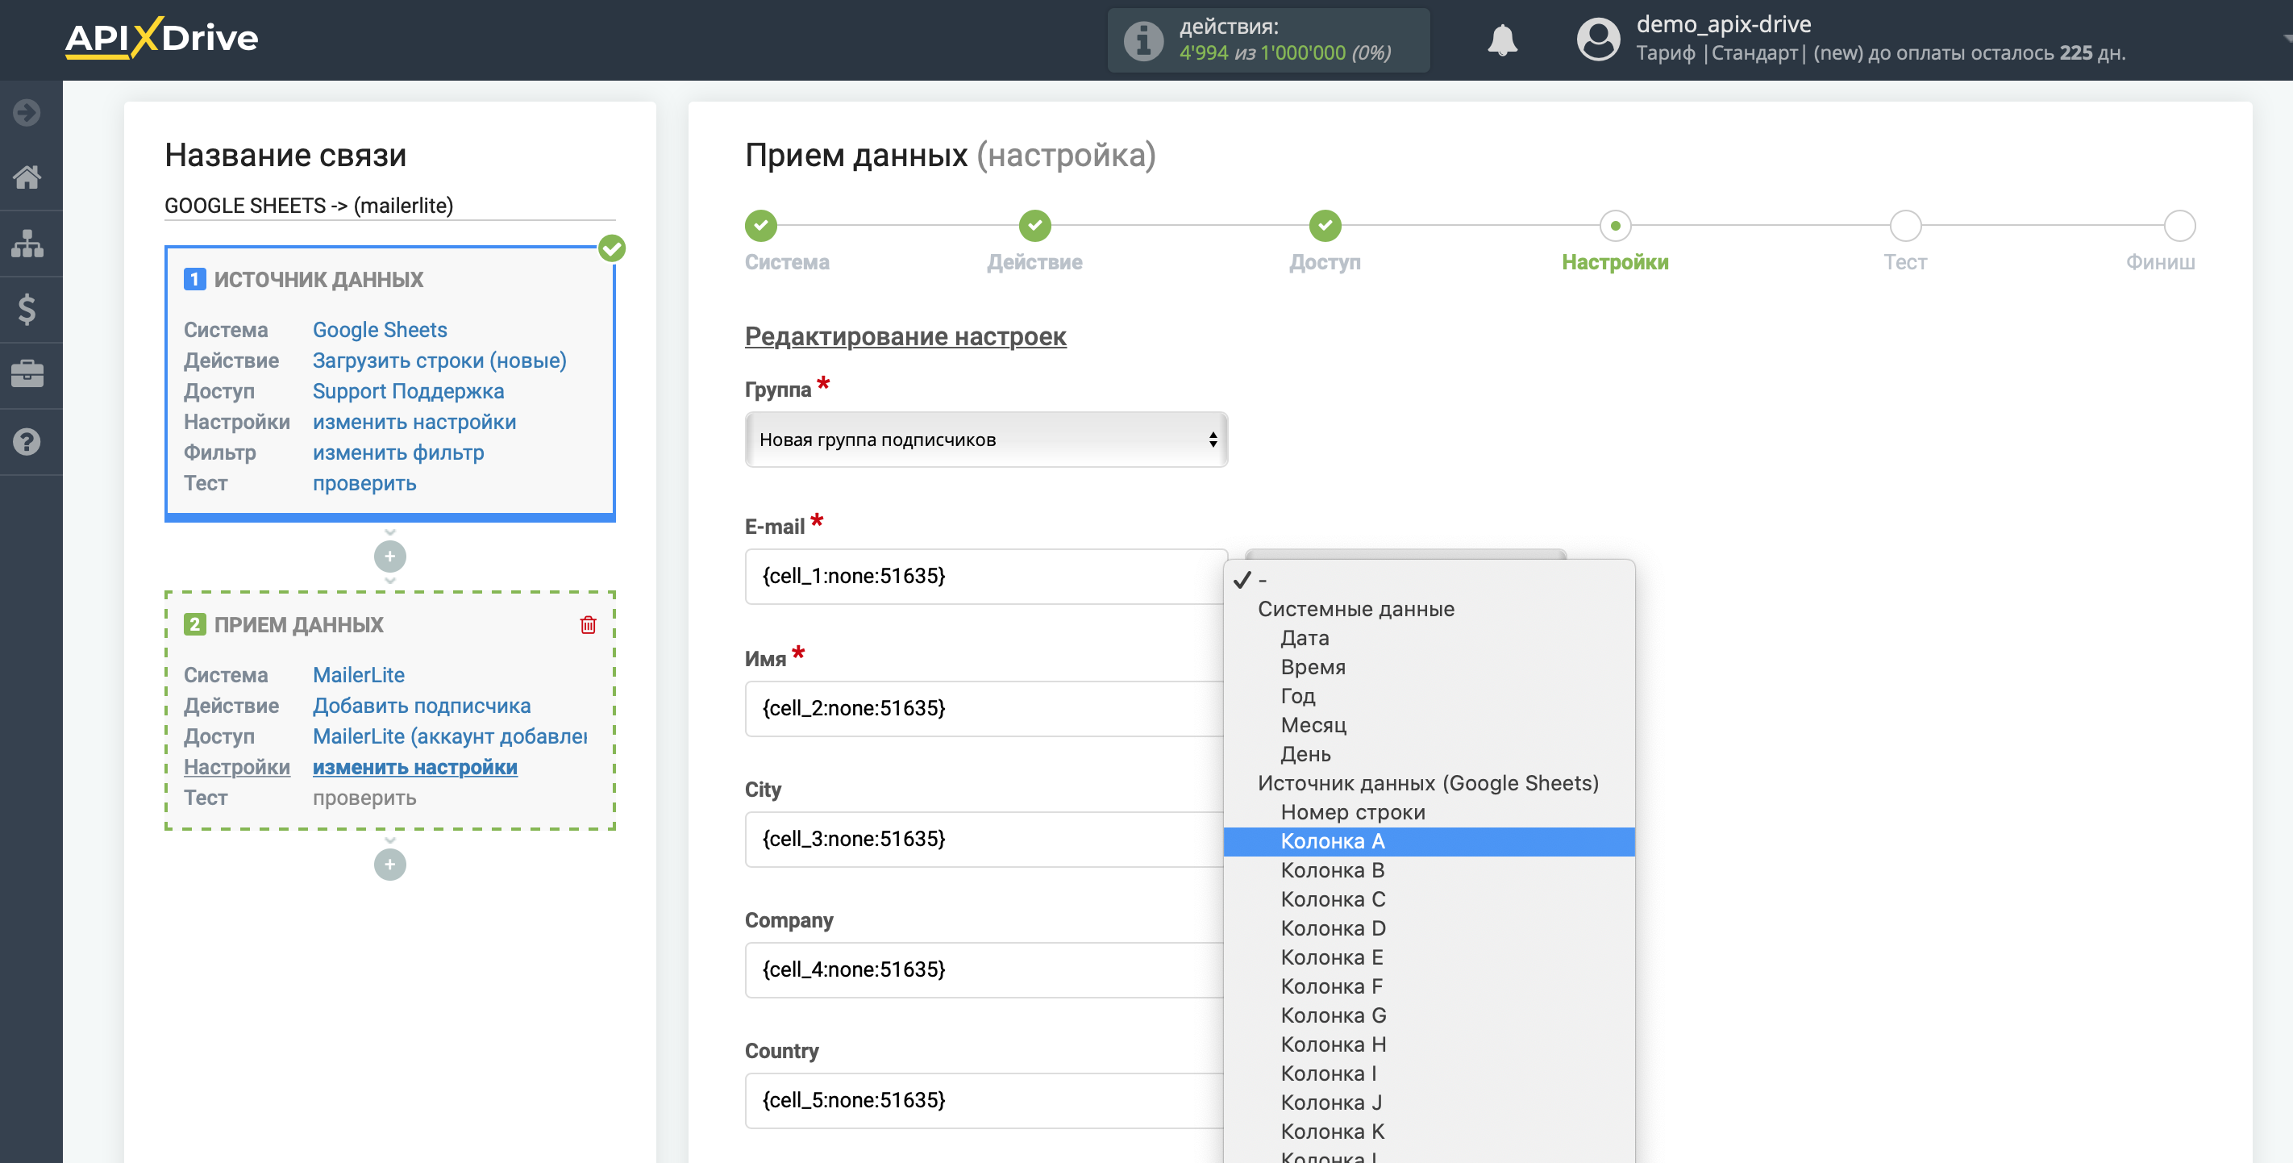
Task: Click source block изменить настройки link
Action: (x=414, y=422)
